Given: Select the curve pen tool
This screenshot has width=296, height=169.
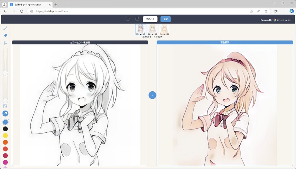Looking at the screenshot, I should coord(5,43).
